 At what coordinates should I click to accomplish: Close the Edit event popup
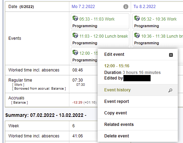click(x=171, y=55)
